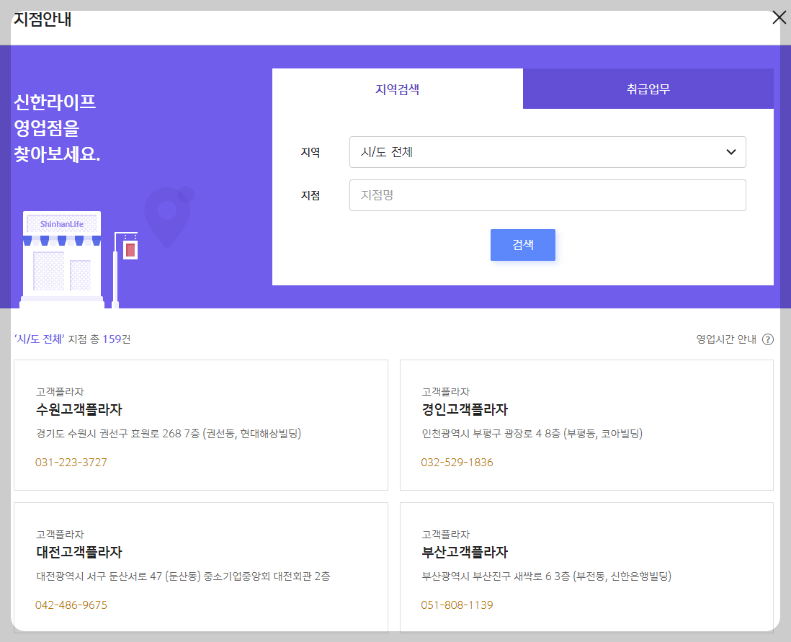791x642 pixels.
Task: Click address 인천광역시 부평구 광장로 4
Action: (x=532, y=434)
